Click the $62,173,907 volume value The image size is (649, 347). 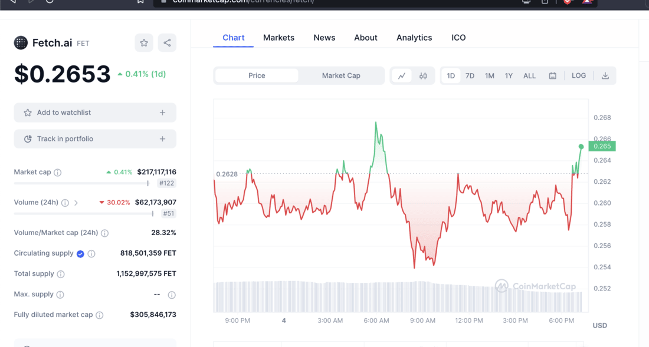click(x=156, y=203)
